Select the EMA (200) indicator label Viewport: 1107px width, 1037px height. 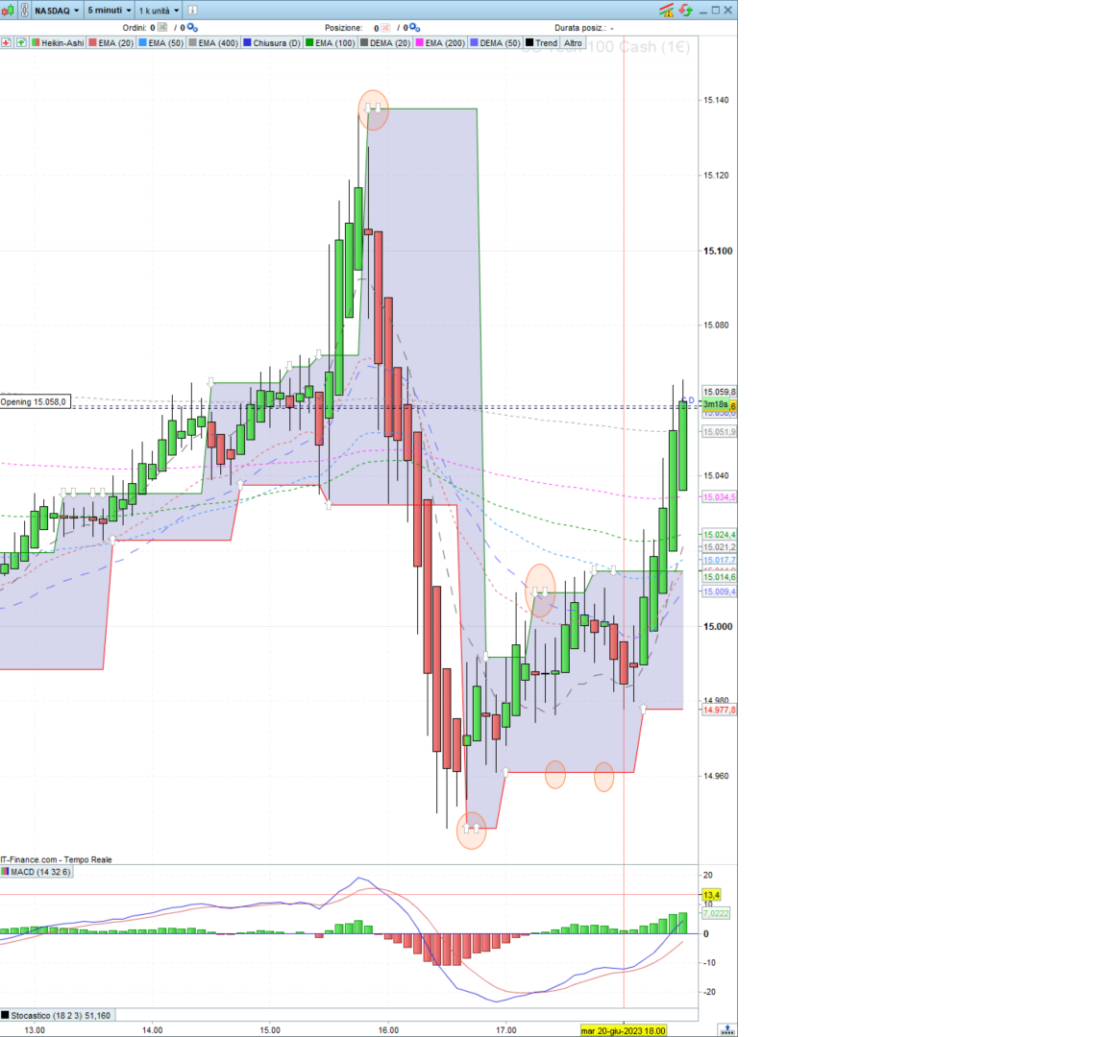[x=440, y=43]
